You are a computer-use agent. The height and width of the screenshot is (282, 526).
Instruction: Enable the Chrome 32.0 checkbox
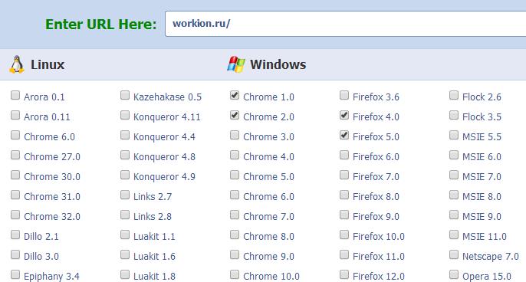(x=15, y=215)
